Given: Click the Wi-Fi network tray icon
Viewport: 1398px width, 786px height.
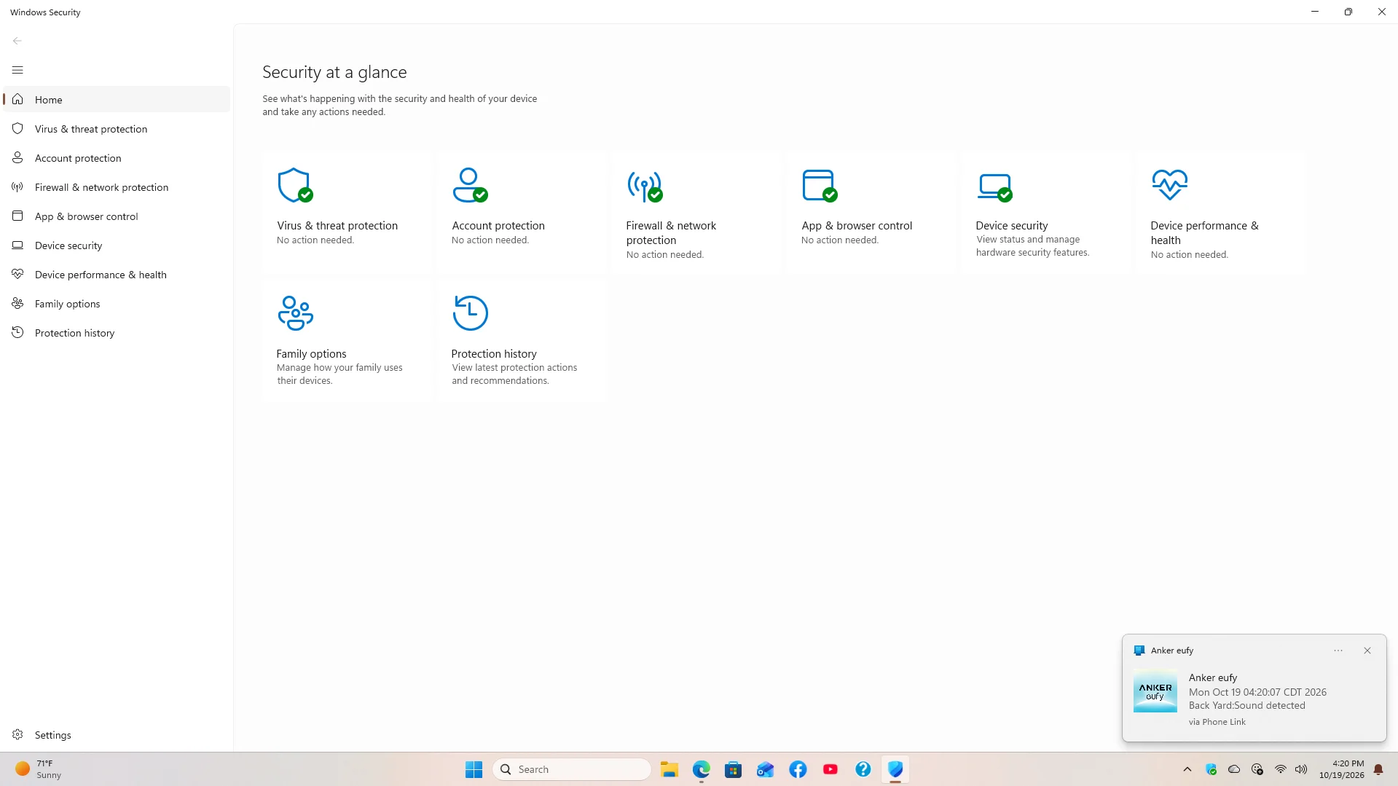Looking at the screenshot, I should 1280,769.
